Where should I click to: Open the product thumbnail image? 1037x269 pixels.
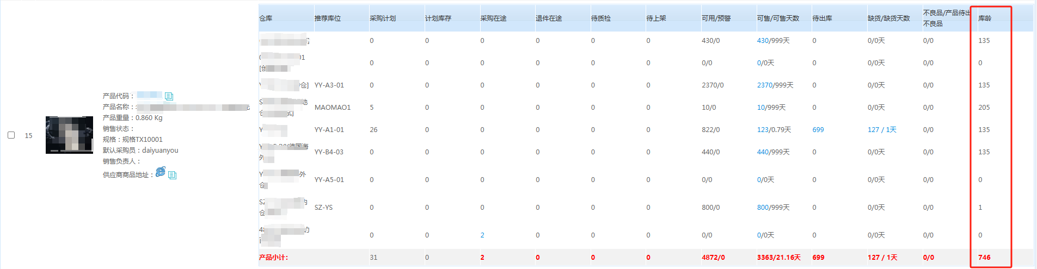69,135
